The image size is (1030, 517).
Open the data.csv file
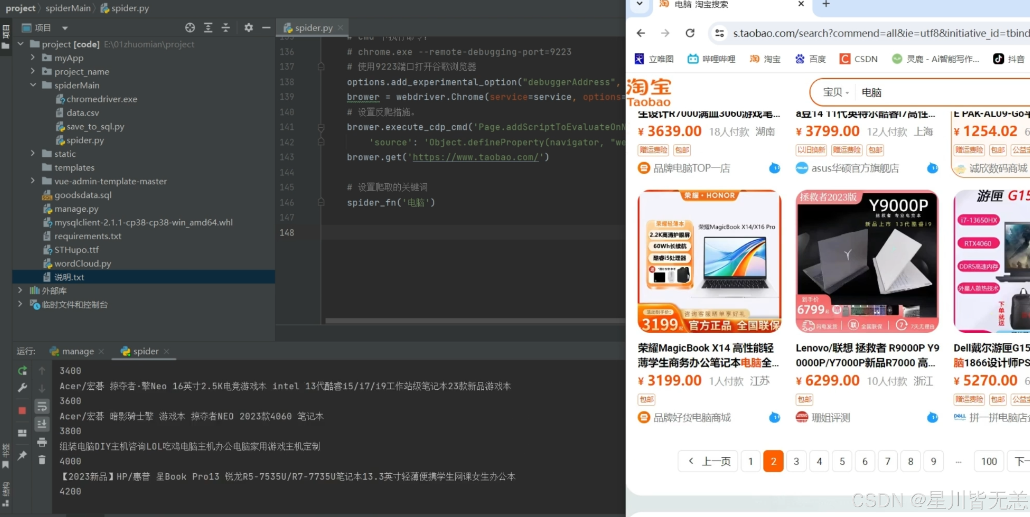[x=82, y=113]
